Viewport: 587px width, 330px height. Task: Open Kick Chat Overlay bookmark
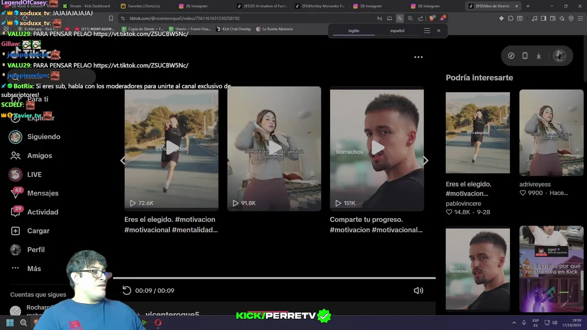tap(233, 29)
